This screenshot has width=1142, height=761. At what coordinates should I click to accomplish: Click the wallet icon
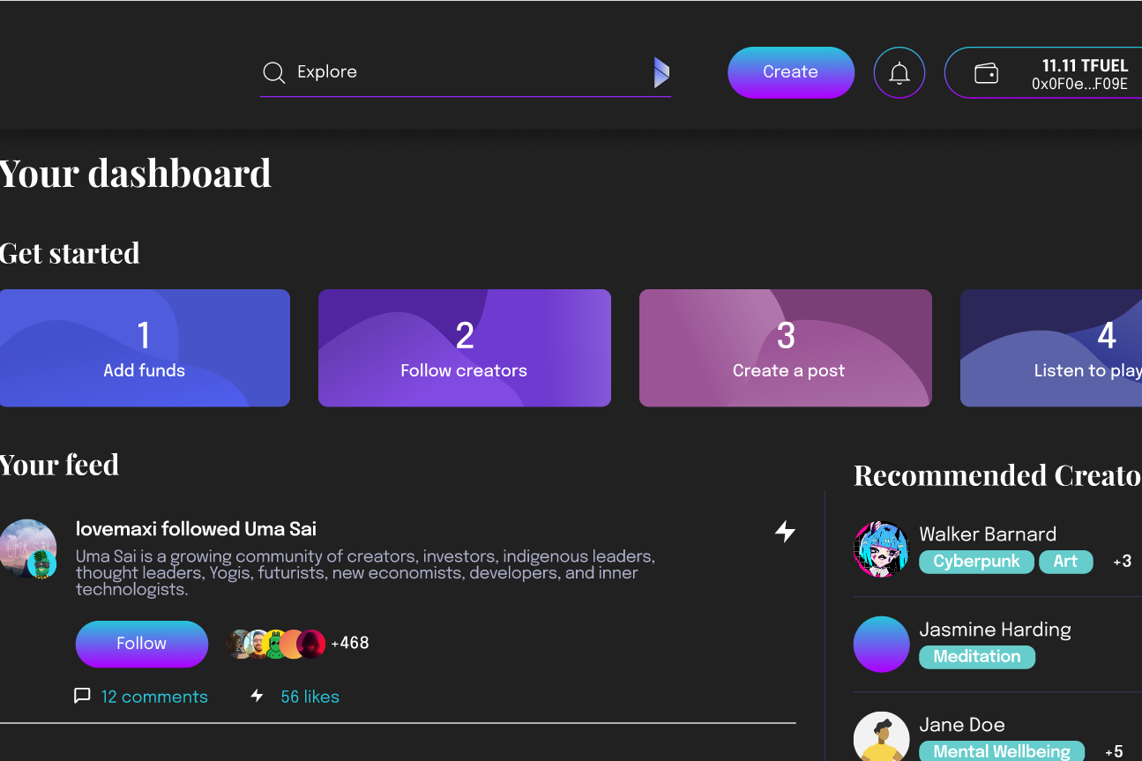pos(986,73)
